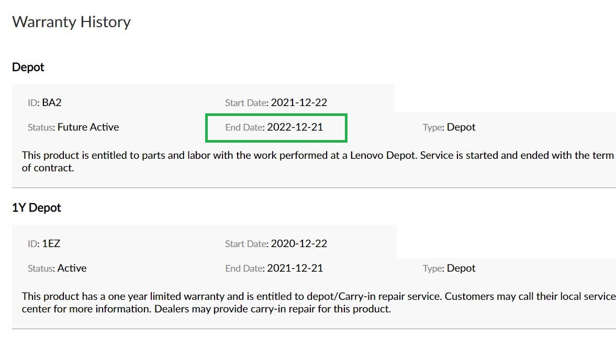Select the Future Active status text
Viewport: 616px width, 338px height.
(88, 127)
